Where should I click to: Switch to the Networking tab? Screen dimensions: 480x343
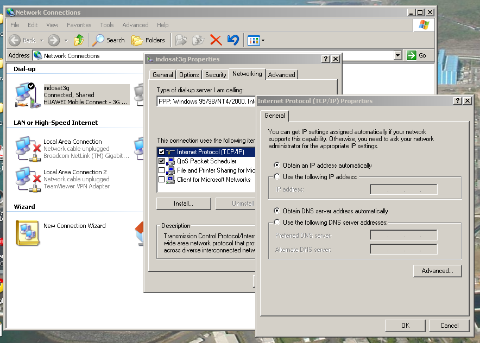(x=247, y=74)
